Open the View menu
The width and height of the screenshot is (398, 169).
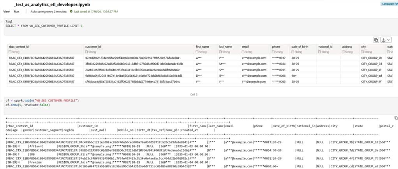(7, 12)
